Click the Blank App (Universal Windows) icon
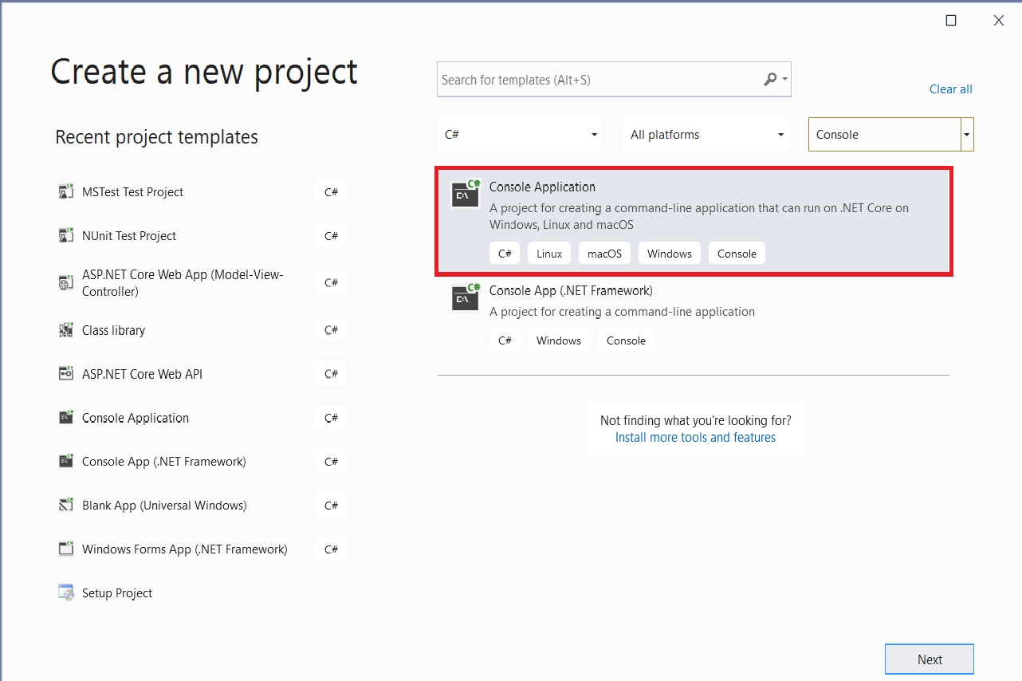This screenshot has height=681, width=1022. [x=66, y=506]
